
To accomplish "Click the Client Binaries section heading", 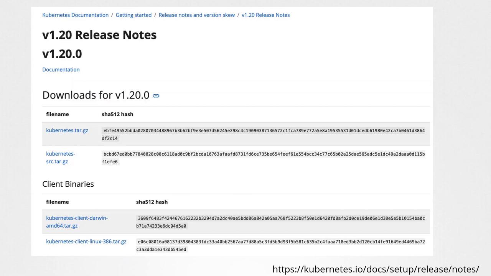I will (68, 184).
